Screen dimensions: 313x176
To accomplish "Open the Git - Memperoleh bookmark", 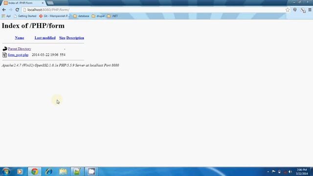I will coord(54,16).
